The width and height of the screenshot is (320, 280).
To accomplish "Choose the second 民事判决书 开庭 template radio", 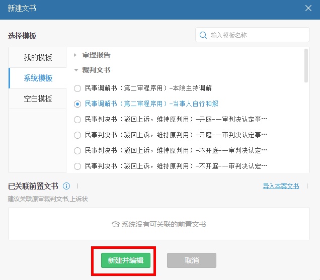I will click(77, 135).
